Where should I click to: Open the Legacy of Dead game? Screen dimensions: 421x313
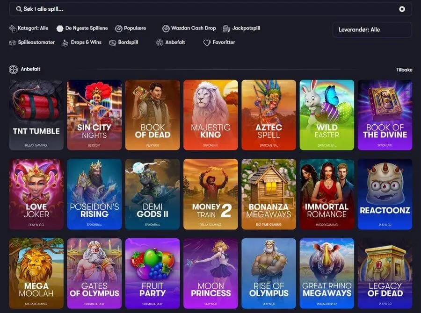pyautogui.click(x=385, y=273)
